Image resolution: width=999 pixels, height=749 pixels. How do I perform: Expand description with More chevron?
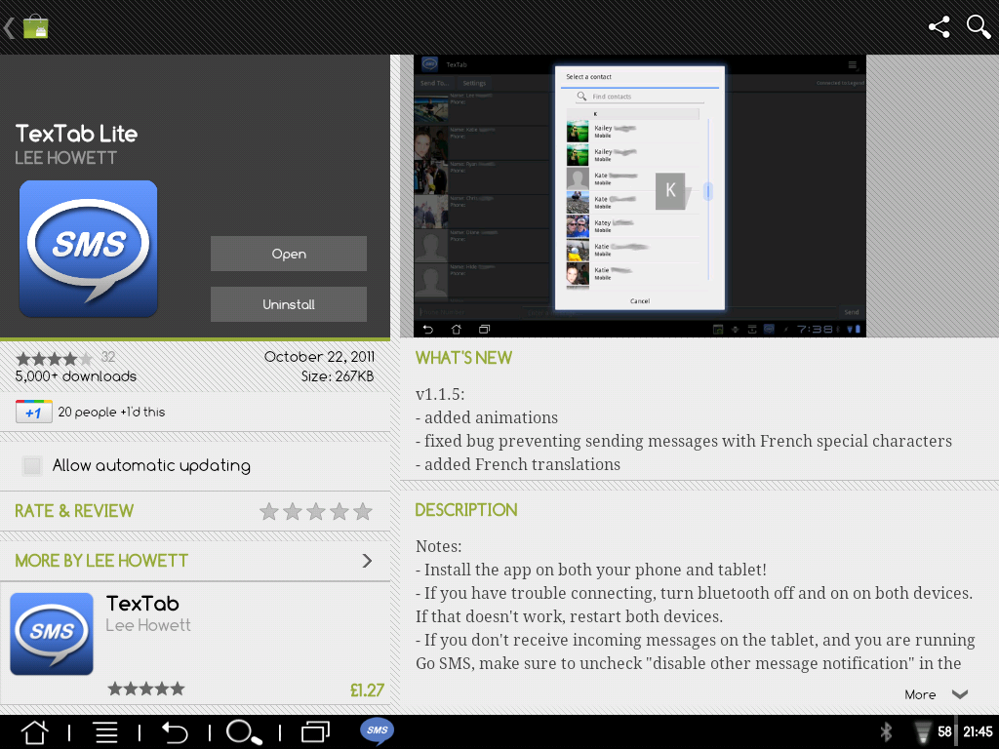[937, 694]
